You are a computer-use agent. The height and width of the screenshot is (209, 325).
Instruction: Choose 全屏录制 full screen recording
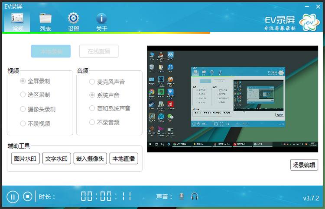pyautogui.click(x=35, y=81)
